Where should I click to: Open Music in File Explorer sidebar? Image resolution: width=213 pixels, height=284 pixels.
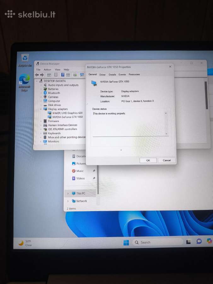pyautogui.click(x=78, y=171)
